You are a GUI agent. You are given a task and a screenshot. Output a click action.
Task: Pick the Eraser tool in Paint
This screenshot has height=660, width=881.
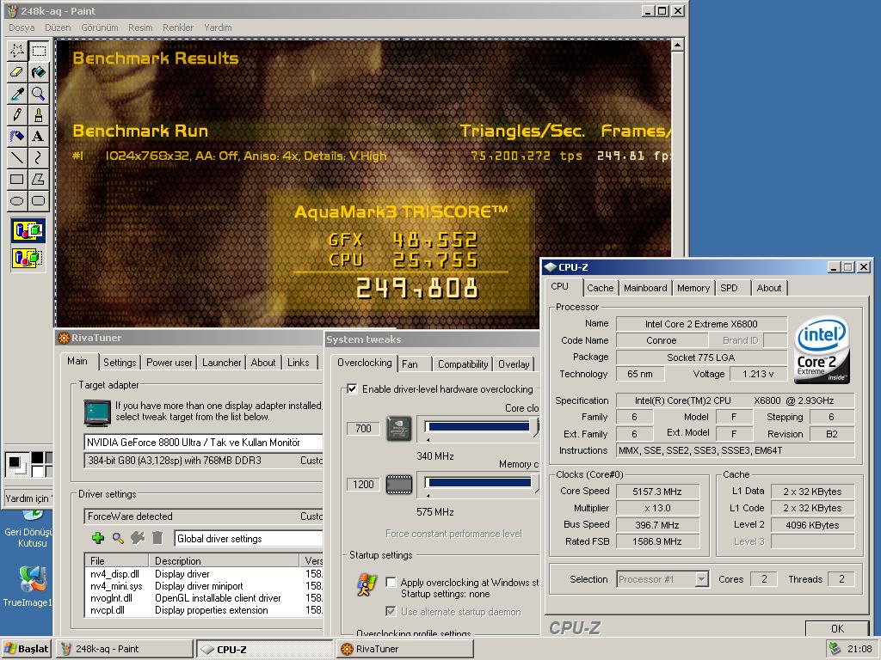point(17,72)
